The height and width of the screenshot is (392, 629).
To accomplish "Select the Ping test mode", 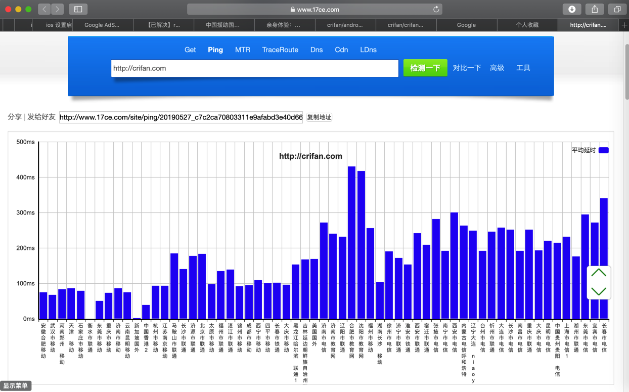I will (215, 50).
